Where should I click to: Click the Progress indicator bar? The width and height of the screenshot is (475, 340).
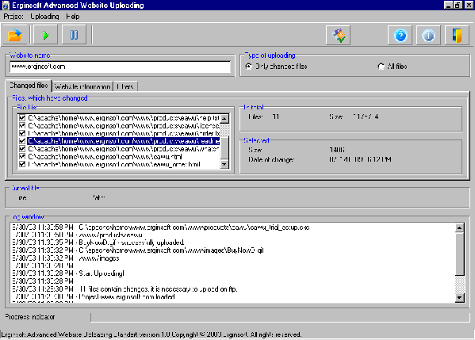[x=280, y=317]
